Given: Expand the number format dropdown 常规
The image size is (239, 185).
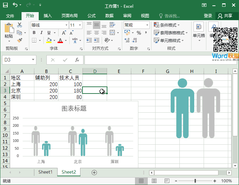Looking at the screenshot, I should coord(147,25).
